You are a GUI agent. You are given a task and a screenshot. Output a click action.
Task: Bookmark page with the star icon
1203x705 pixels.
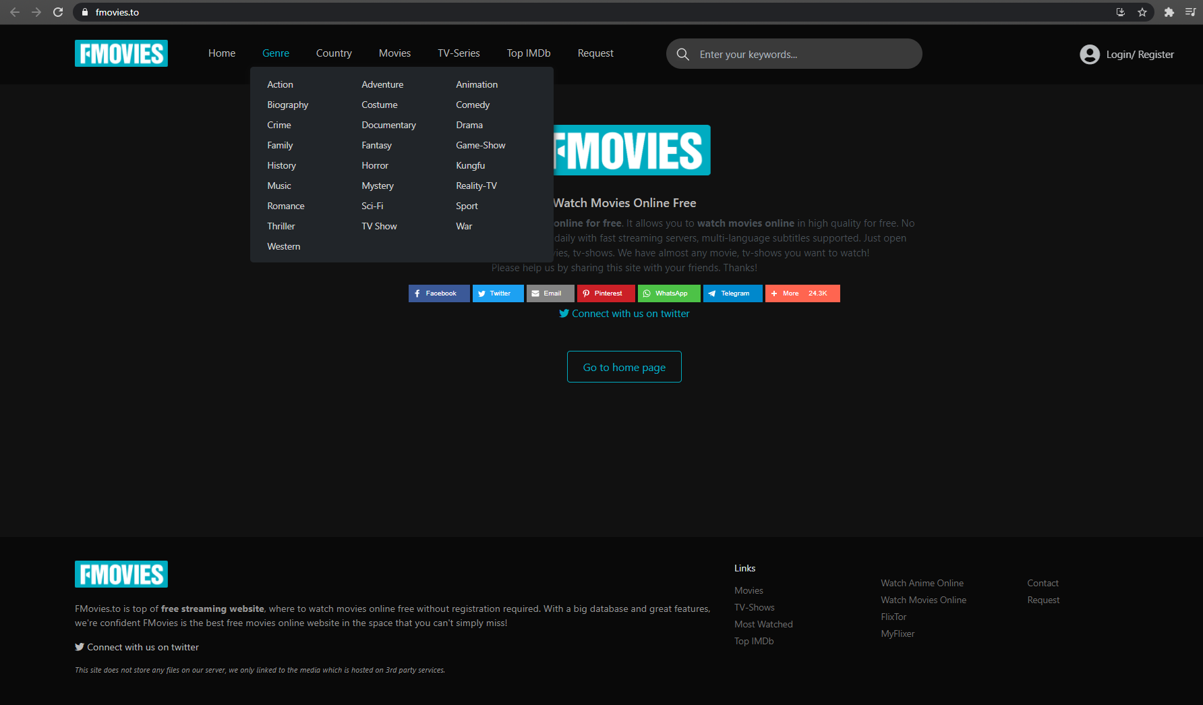tap(1142, 12)
